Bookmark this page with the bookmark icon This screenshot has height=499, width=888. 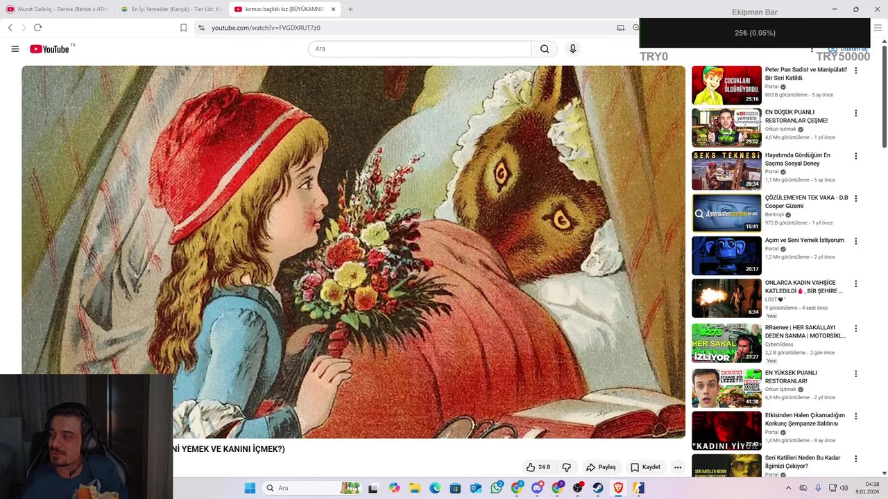click(183, 28)
